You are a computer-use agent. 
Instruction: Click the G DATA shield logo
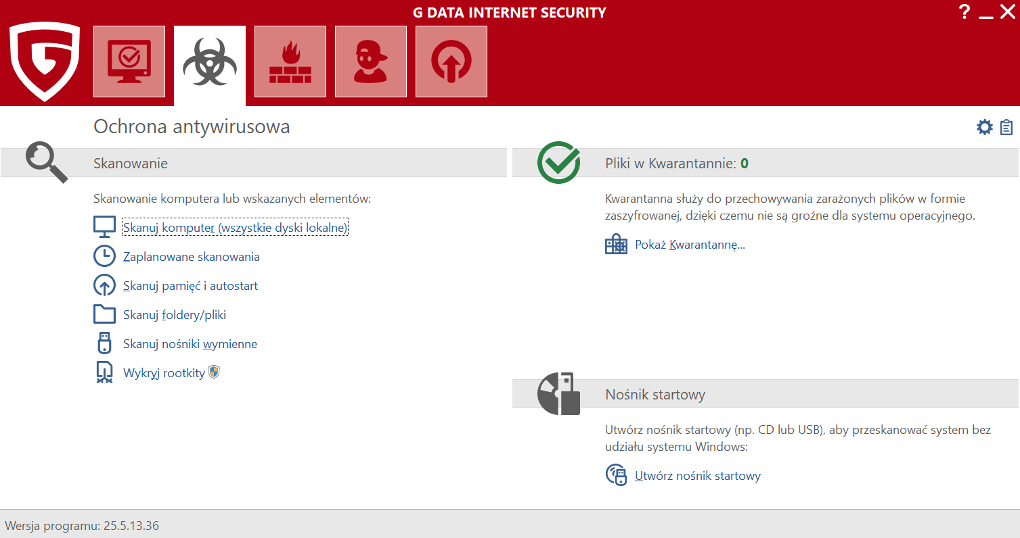[x=45, y=62]
